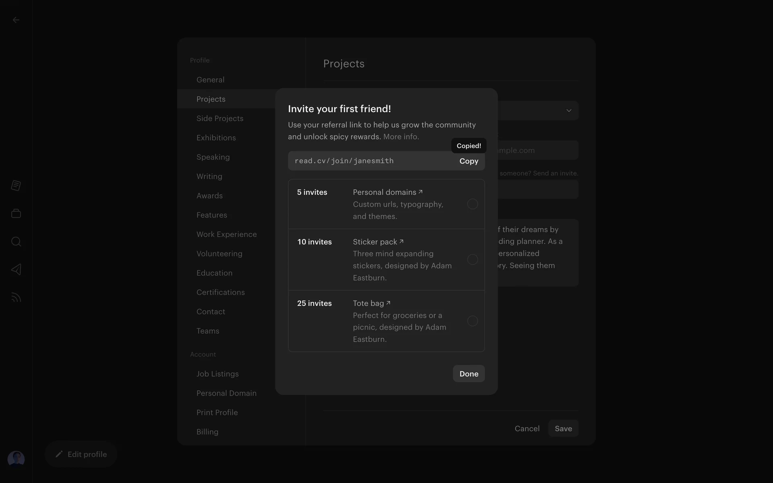Click the More info link
773x483 pixels.
(x=401, y=137)
